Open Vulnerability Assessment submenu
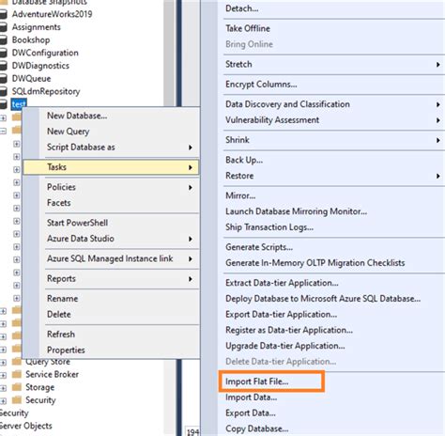The width and height of the screenshot is (445, 436). pyautogui.click(x=324, y=120)
